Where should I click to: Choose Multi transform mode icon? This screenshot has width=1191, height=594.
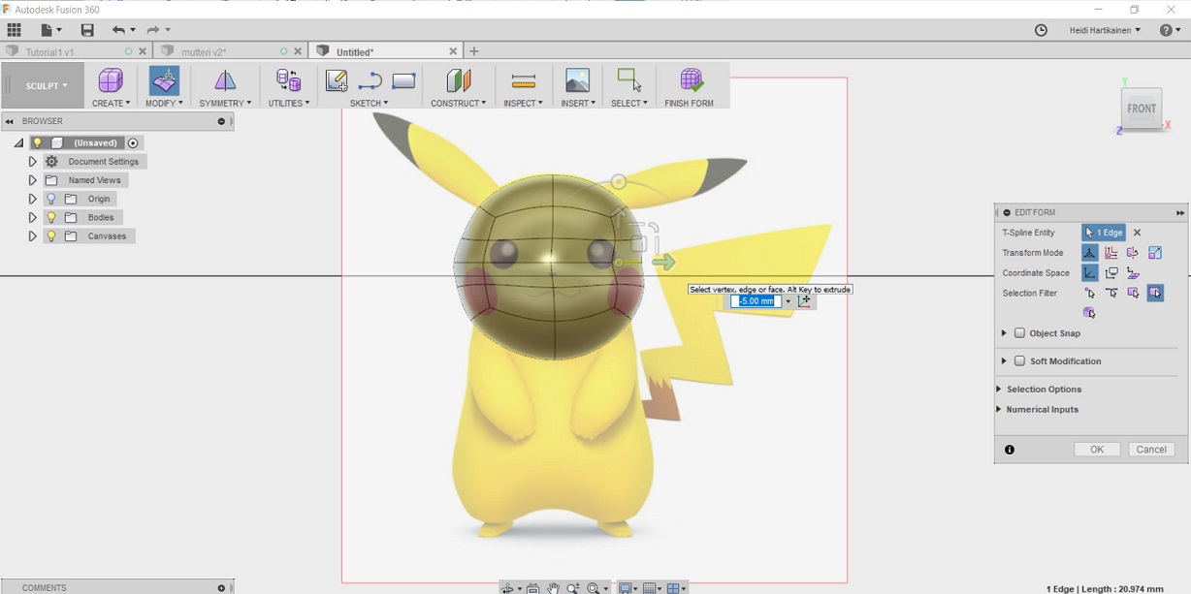(x=1090, y=253)
